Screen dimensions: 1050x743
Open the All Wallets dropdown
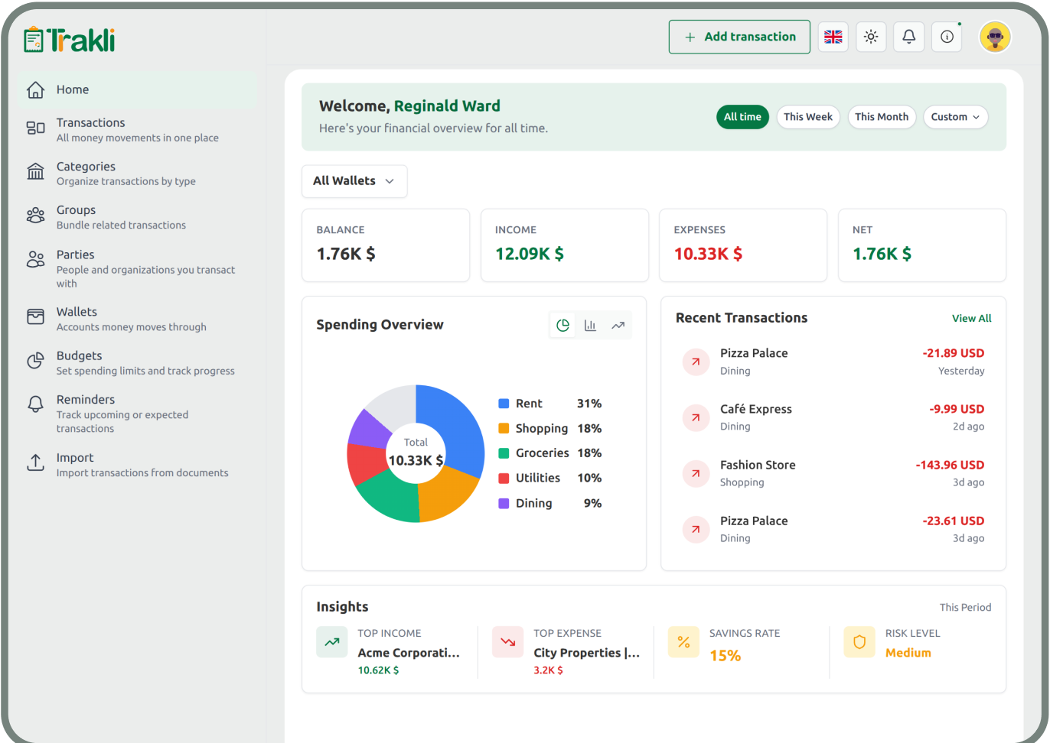pyautogui.click(x=354, y=181)
